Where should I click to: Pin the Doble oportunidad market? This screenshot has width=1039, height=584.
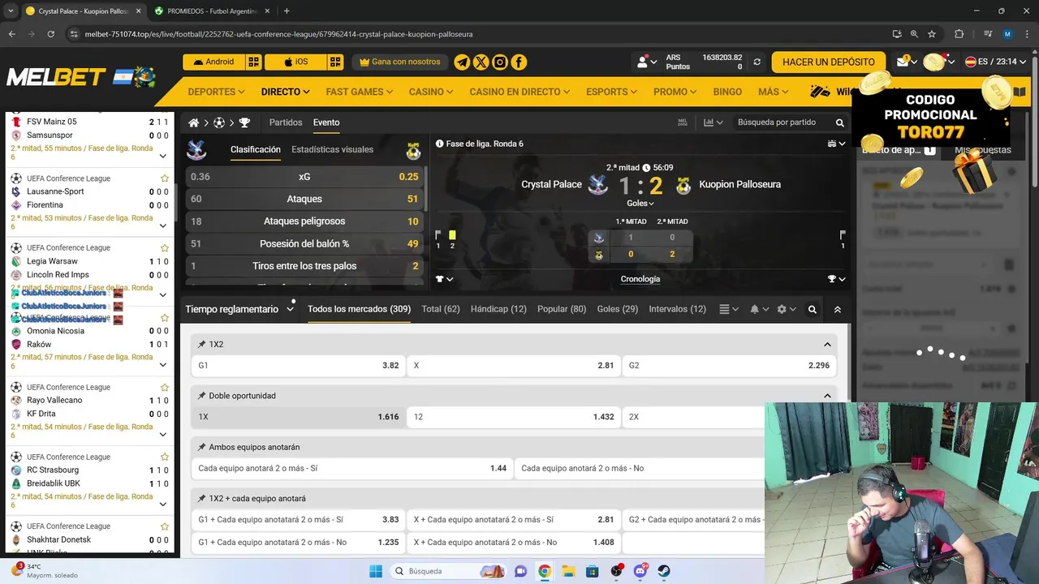pos(202,396)
